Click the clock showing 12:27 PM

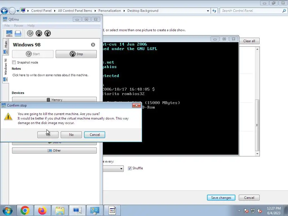(x=274, y=208)
